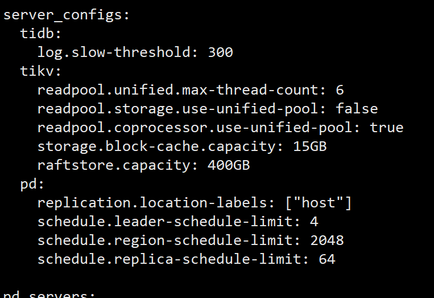Click the server_configs key
This screenshot has width=434, height=298.
[x=63, y=15]
